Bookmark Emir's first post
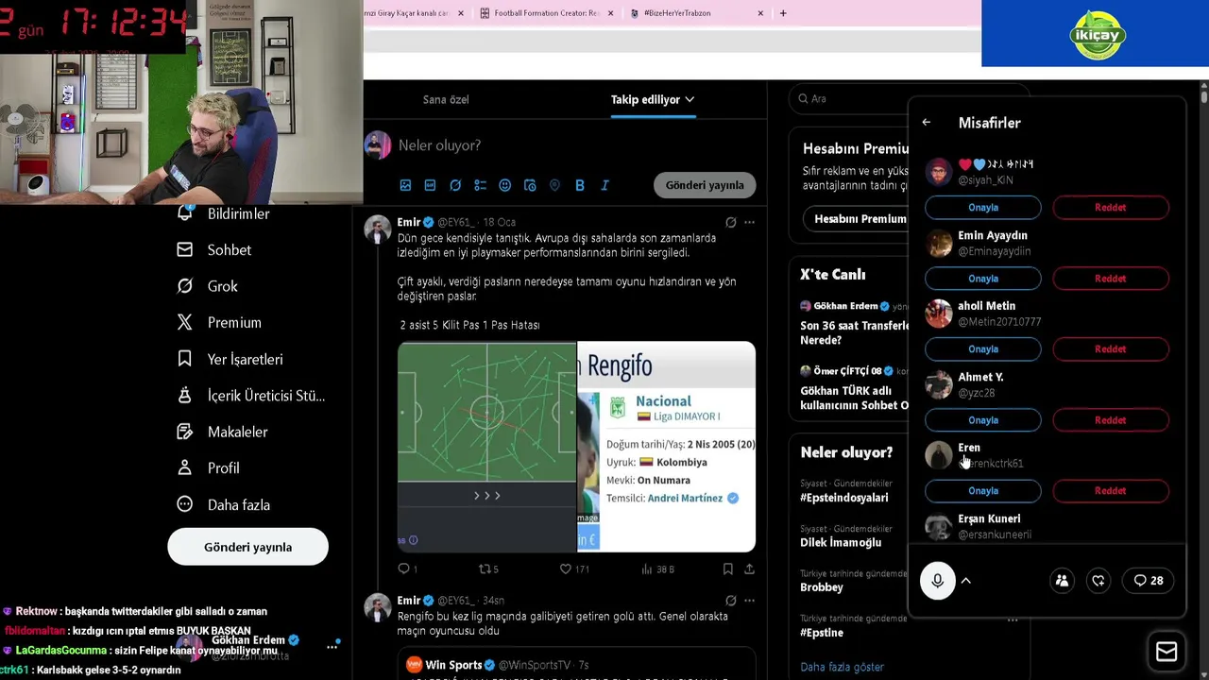The height and width of the screenshot is (680, 1209). [x=727, y=569]
